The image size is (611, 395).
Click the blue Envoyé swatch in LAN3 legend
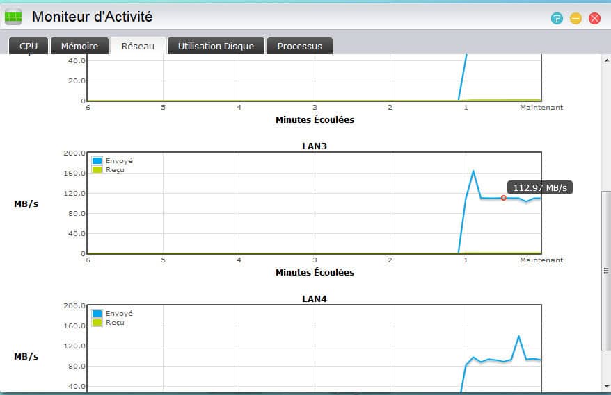click(97, 160)
